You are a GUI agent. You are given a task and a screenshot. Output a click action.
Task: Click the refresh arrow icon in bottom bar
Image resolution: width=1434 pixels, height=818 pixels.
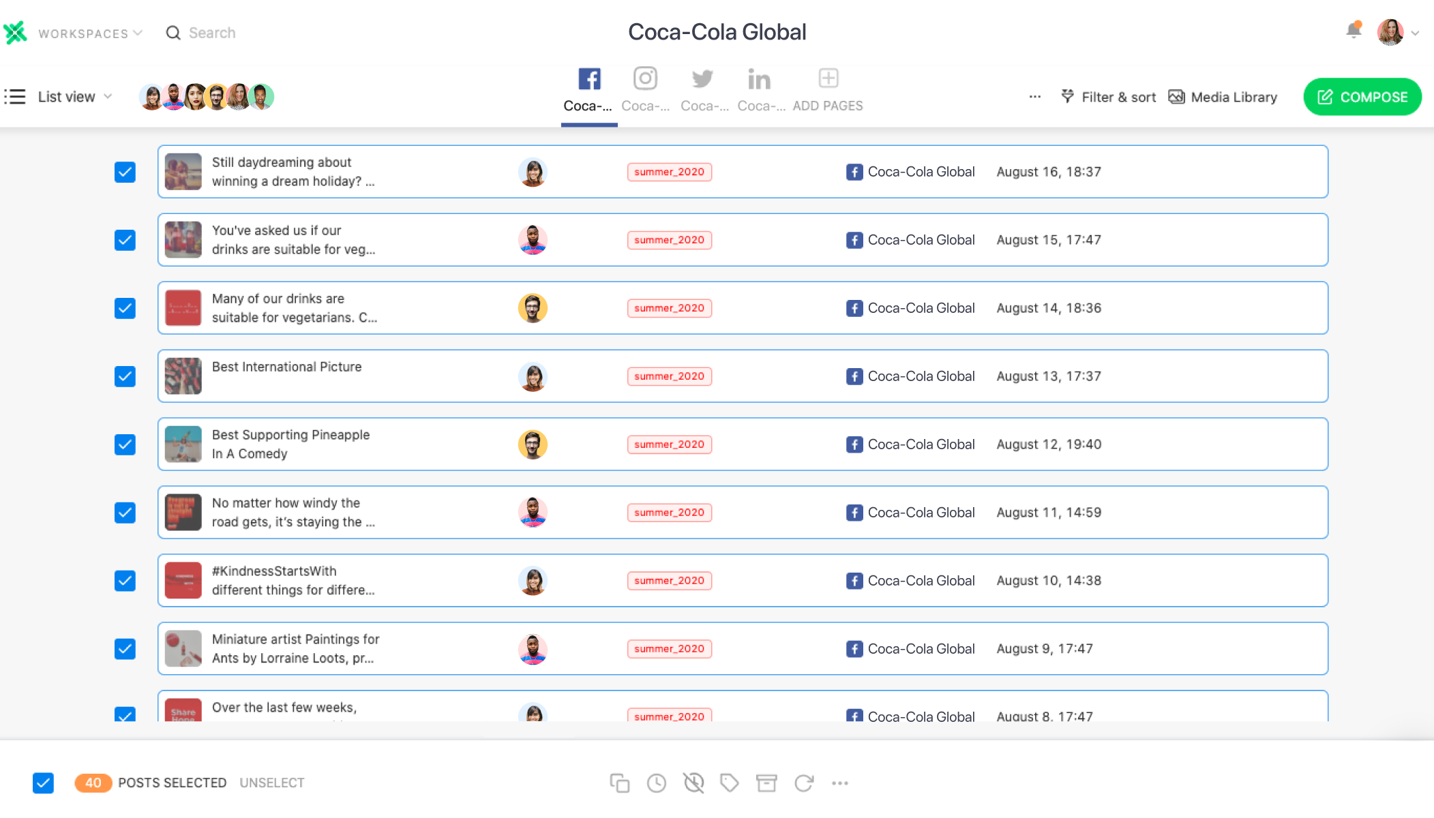804,783
